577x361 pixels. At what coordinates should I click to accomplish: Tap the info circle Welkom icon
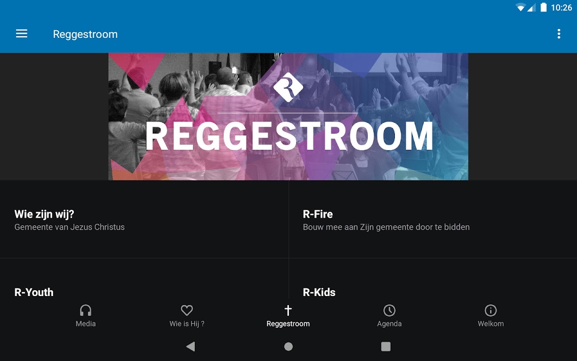click(x=490, y=310)
